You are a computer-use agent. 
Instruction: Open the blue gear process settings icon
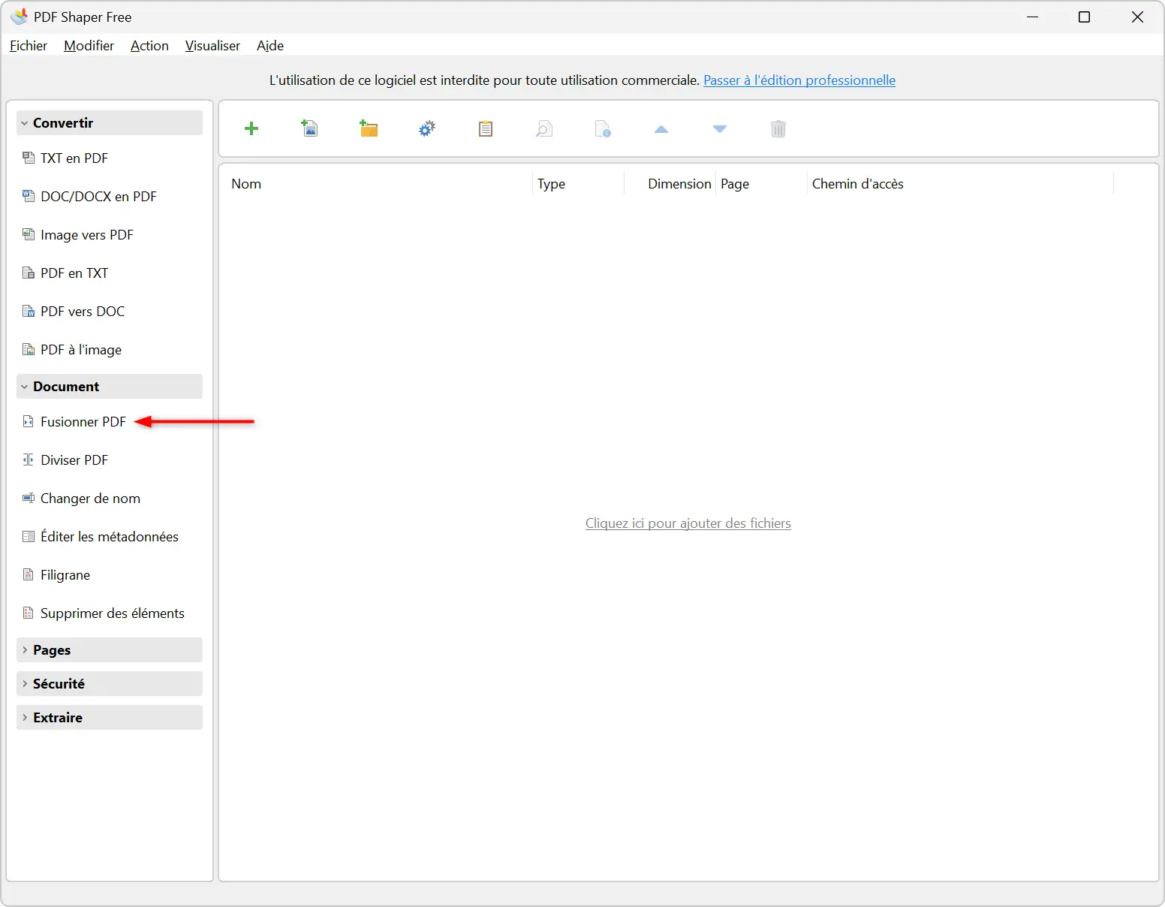pos(426,128)
